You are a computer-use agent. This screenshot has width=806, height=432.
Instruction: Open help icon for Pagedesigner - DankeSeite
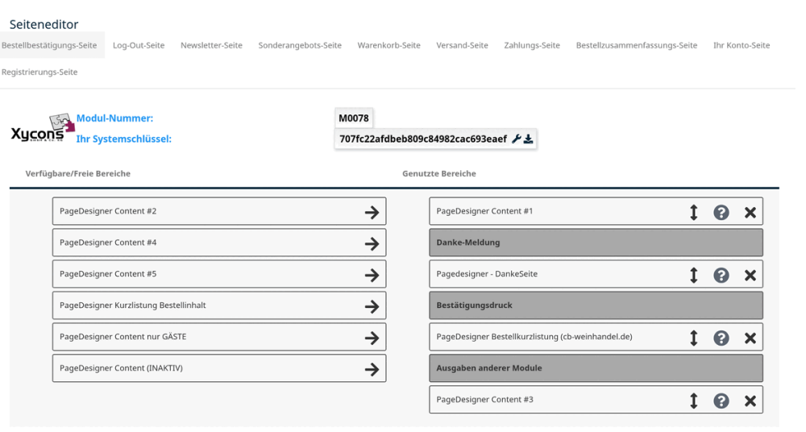coord(721,275)
